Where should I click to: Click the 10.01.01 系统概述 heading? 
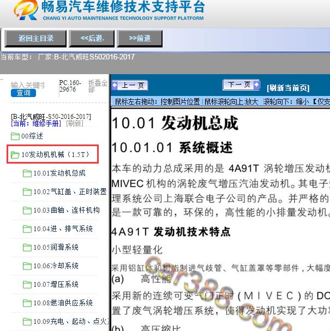point(172,147)
